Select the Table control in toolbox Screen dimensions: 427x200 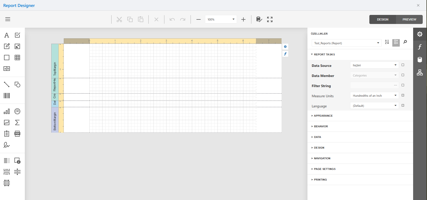point(17,58)
